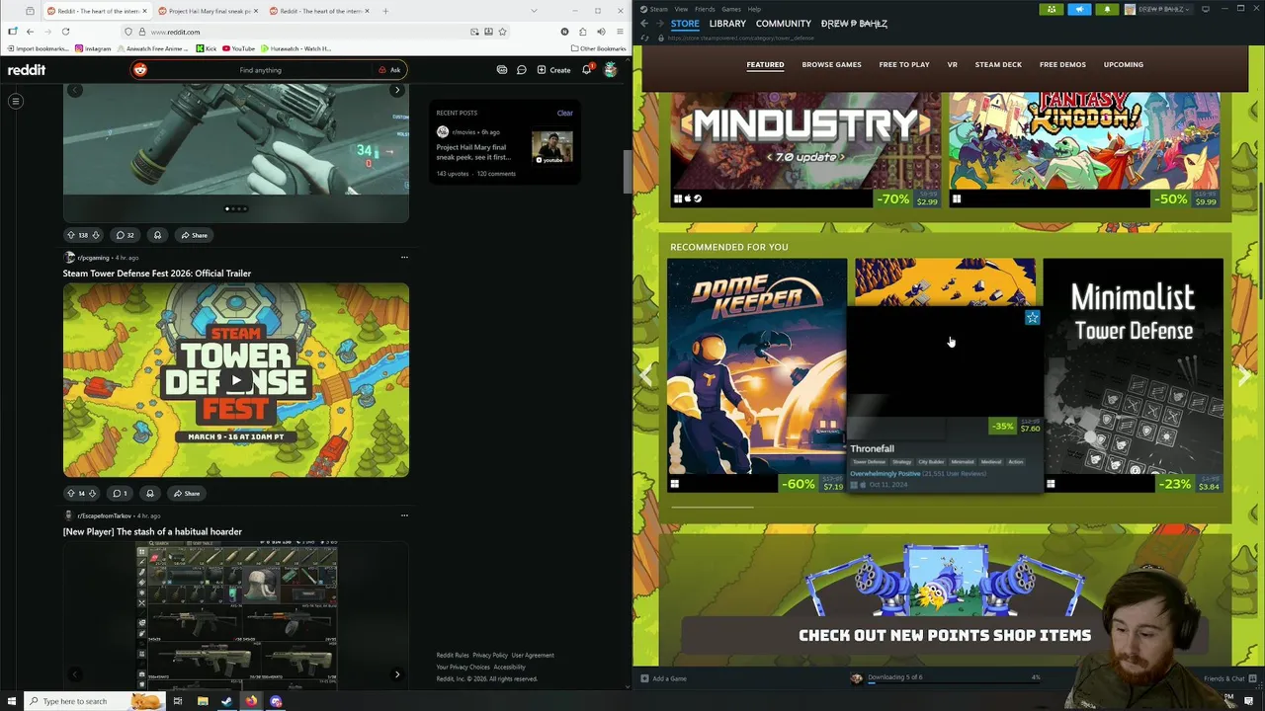Image resolution: width=1265 pixels, height=711 pixels.
Task: Clear the Reddit recent posts list
Action: (x=564, y=113)
